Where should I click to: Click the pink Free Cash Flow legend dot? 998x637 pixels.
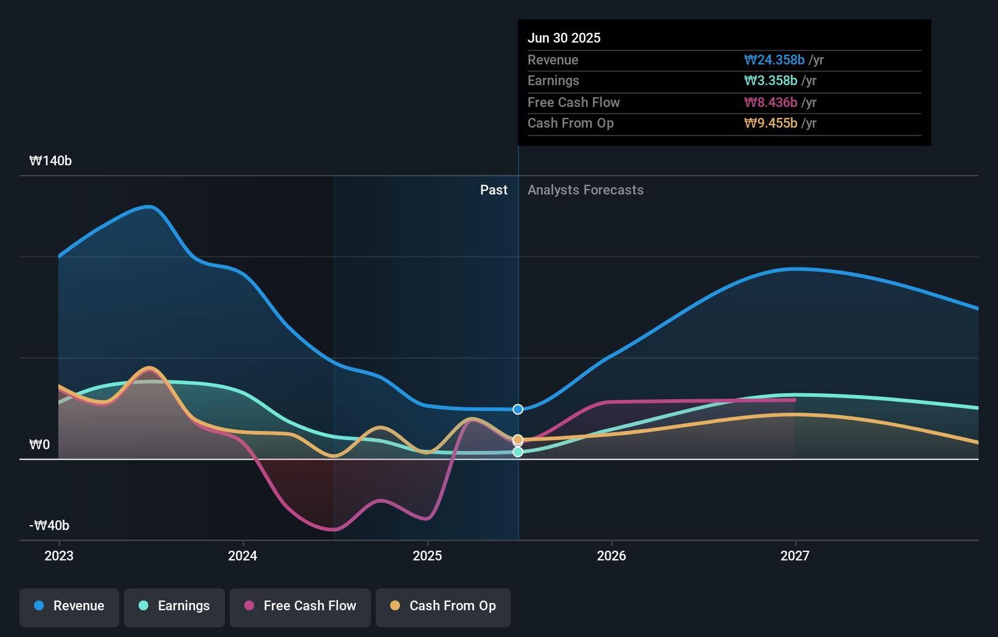coord(247,606)
